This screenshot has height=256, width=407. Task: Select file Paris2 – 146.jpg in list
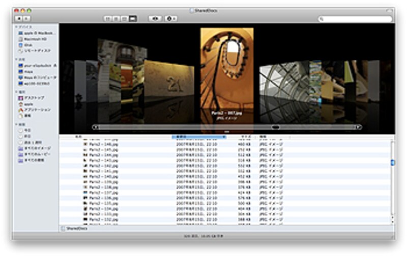[103, 144]
